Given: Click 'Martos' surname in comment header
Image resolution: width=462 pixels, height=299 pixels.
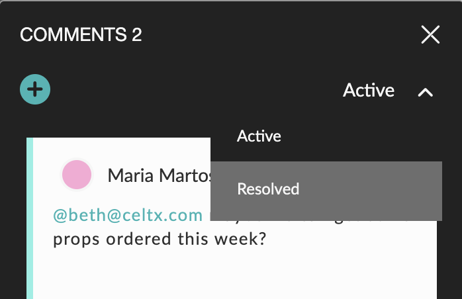Looking at the screenshot, I should [x=185, y=175].
